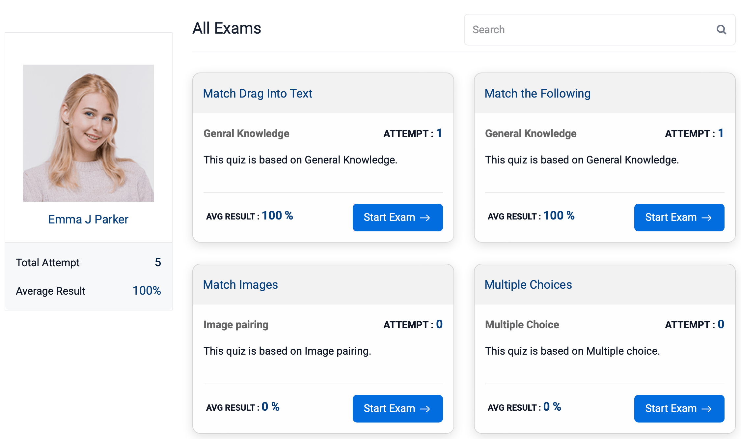Viewport: 741px width, 439px height.
Task: Click the arrow icon on Match the Following's Start Exam button
Action: pos(707,218)
